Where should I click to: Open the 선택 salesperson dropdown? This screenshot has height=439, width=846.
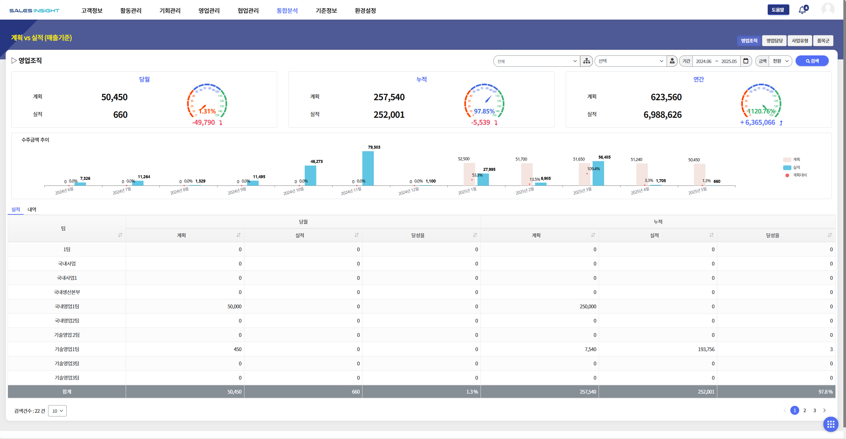coord(631,61)
